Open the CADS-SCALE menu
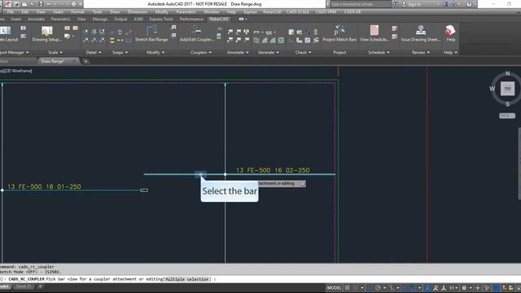This screenshot has width=521, height=293. pos(298,11)
